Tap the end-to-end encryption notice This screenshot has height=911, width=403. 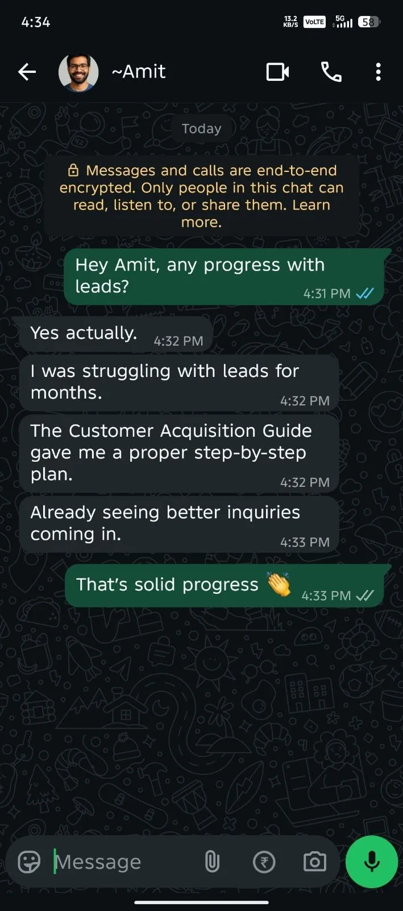coord(202,196)
